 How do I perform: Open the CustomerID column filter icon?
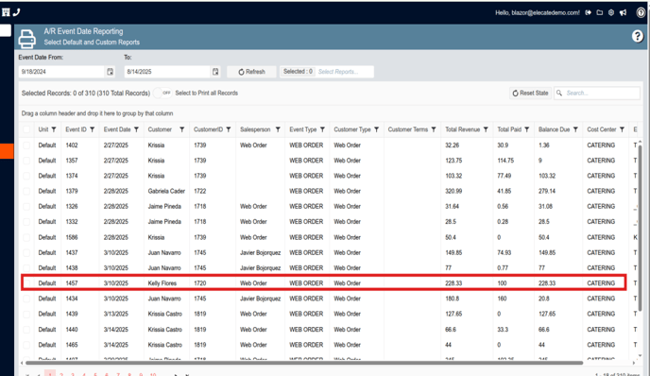point(229,129)
